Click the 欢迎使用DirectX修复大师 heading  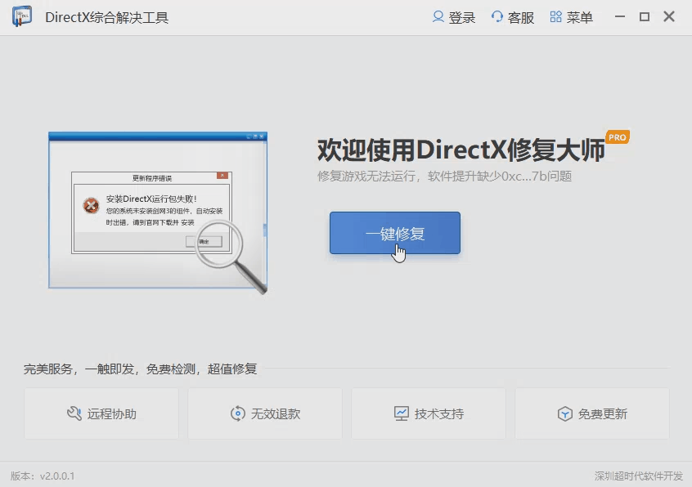point(461,151)
